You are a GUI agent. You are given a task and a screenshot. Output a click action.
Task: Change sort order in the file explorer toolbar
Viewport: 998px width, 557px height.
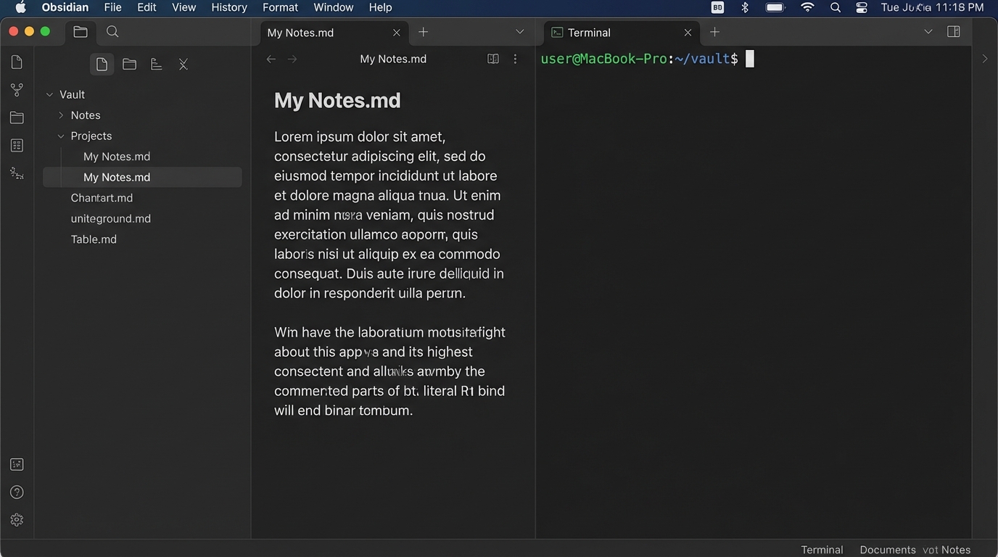click(x=156, y=65)
